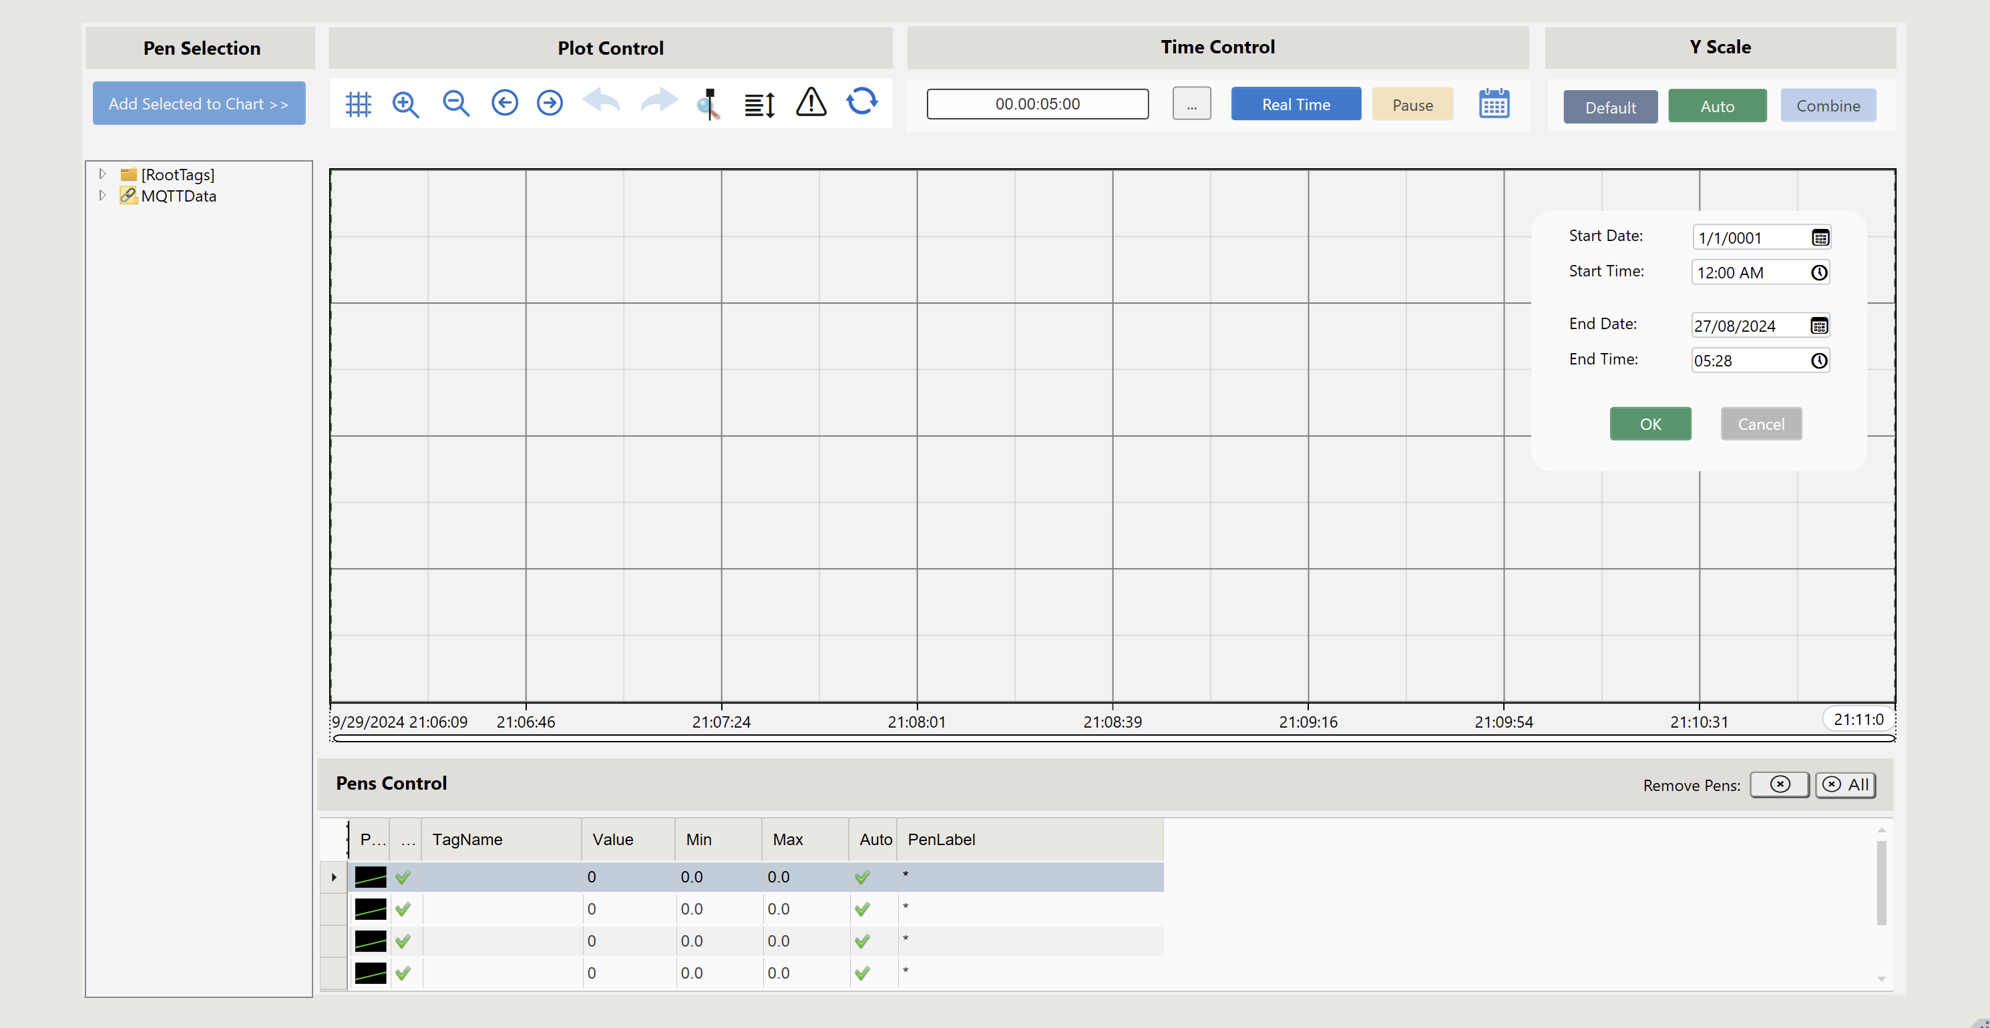The width and height of the screenshot is (1990, 1028).
Task: Open the Time Control calendar icon
Action: (x=1494, y=103)
